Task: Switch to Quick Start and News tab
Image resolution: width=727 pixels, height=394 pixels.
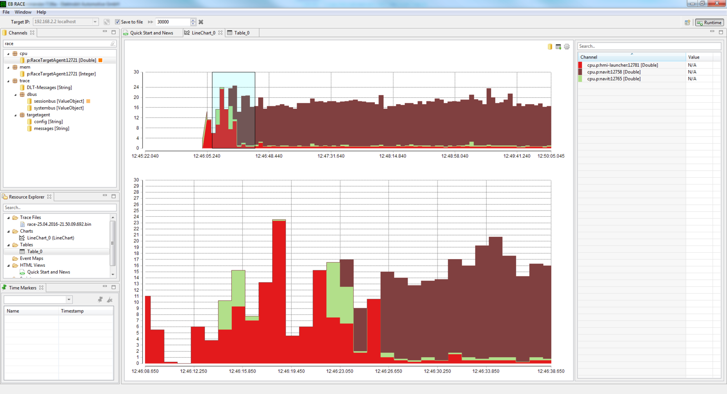Action: coord(151,33)
